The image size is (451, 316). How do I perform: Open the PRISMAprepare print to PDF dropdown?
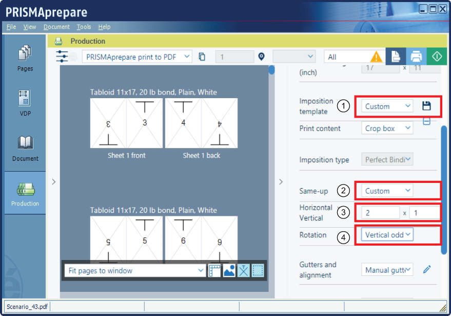point(137,57)
